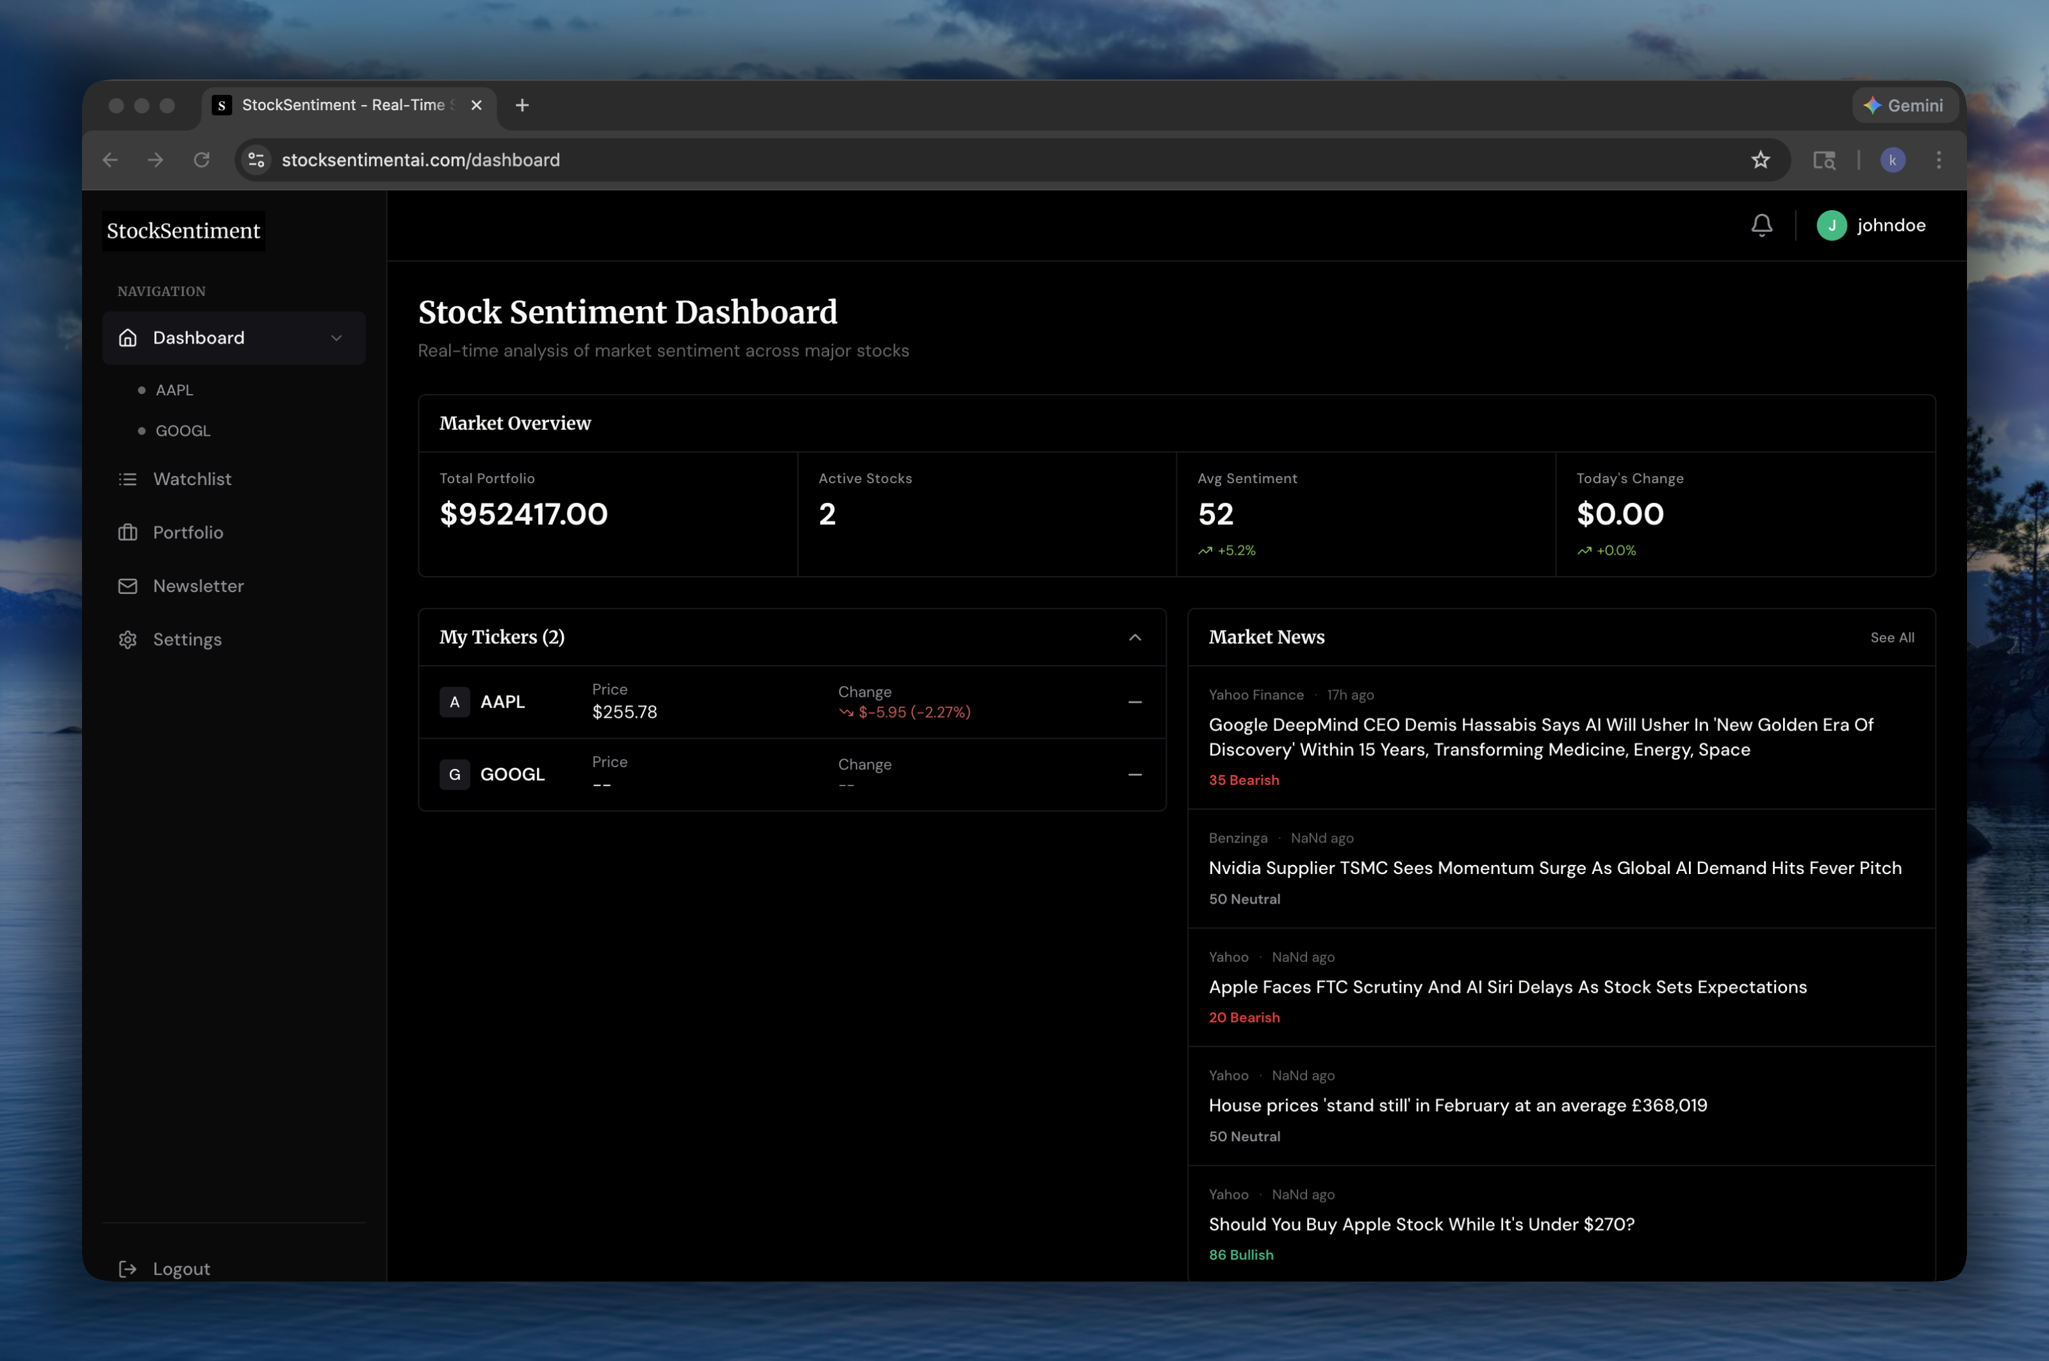
Task: Open the Newsletter page
Action: coord(198,586)
